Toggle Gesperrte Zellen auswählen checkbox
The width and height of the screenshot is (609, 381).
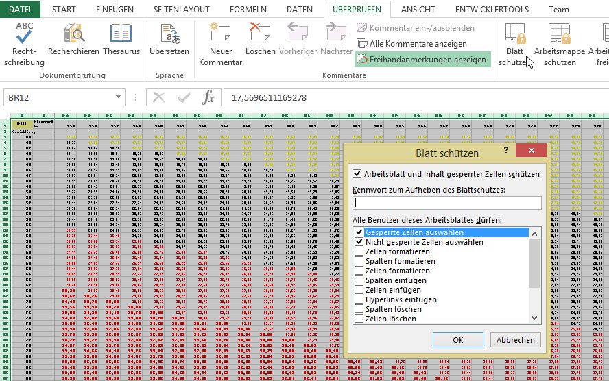click(x=359, y=233)
